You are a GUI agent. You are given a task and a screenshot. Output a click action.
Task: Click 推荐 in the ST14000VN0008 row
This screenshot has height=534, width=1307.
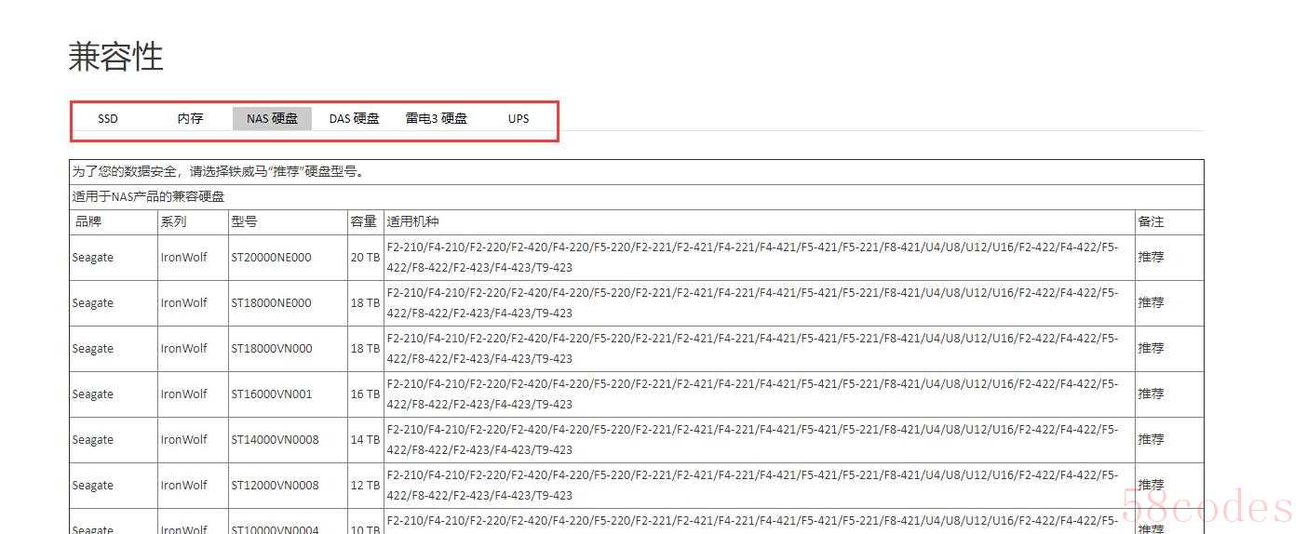click(1151, 439)
